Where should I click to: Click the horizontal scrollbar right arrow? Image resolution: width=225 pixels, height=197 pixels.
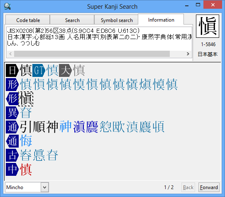click(x=188, y=54)
